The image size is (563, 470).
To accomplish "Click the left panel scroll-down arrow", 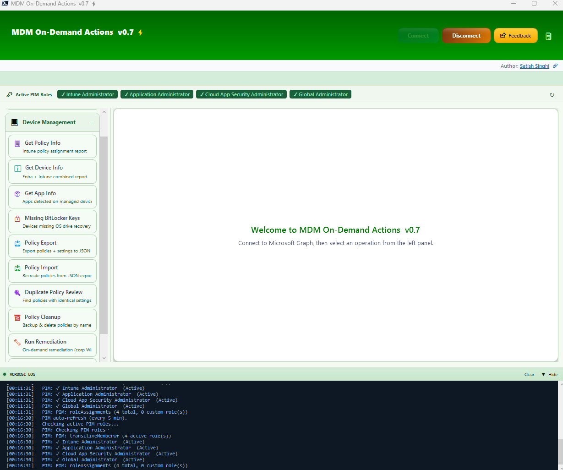I will pyautogui.click(x=104, y=358).
